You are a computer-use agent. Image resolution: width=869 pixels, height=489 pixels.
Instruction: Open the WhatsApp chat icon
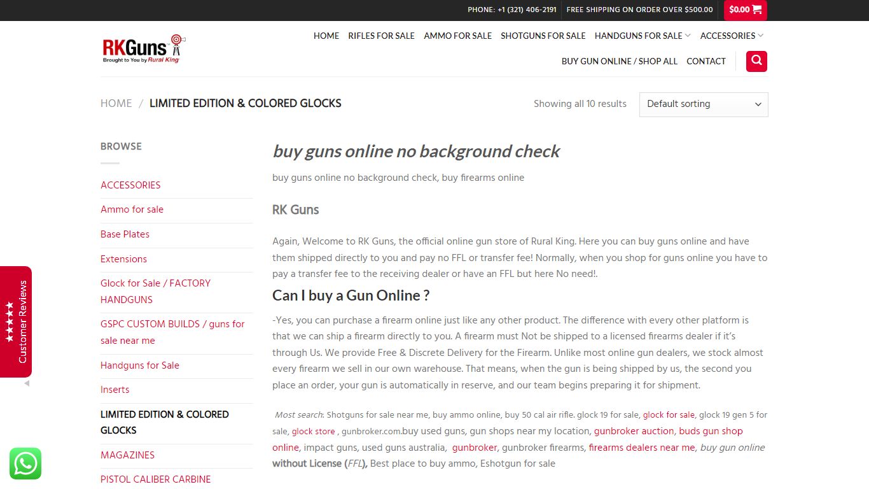tap(25, 464)
